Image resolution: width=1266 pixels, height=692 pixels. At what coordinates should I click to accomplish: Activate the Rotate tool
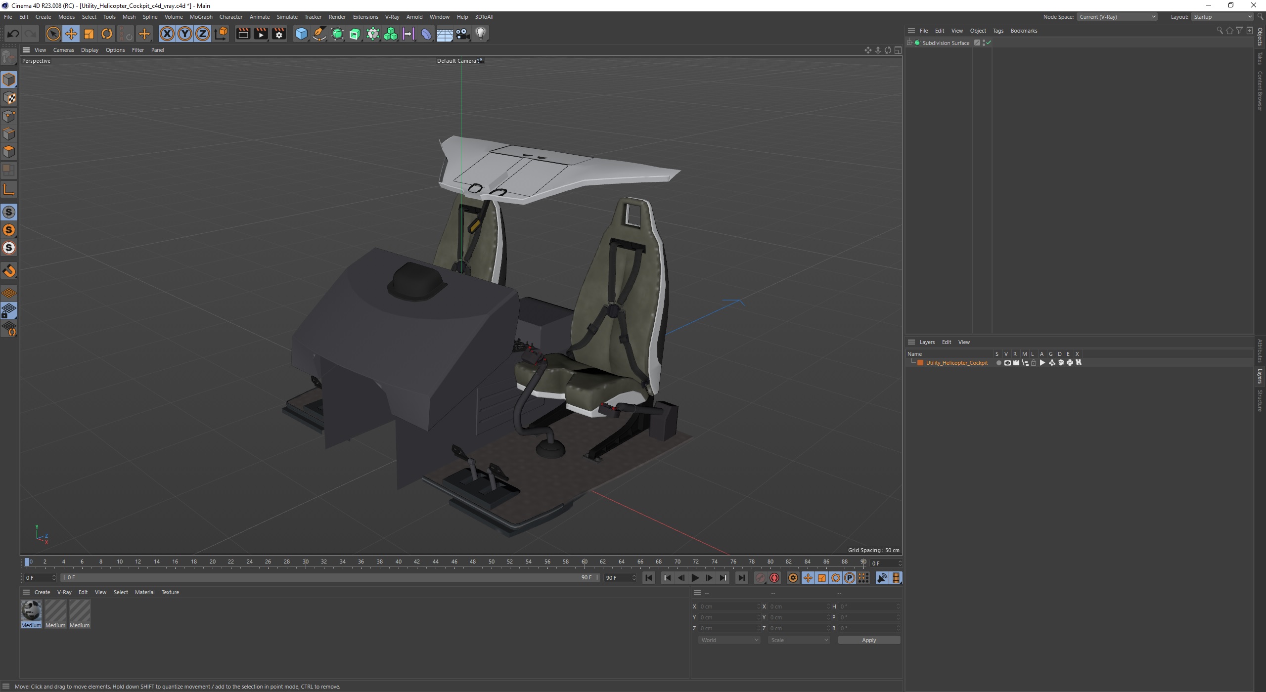pyautogui.click(x=107, y=34)
